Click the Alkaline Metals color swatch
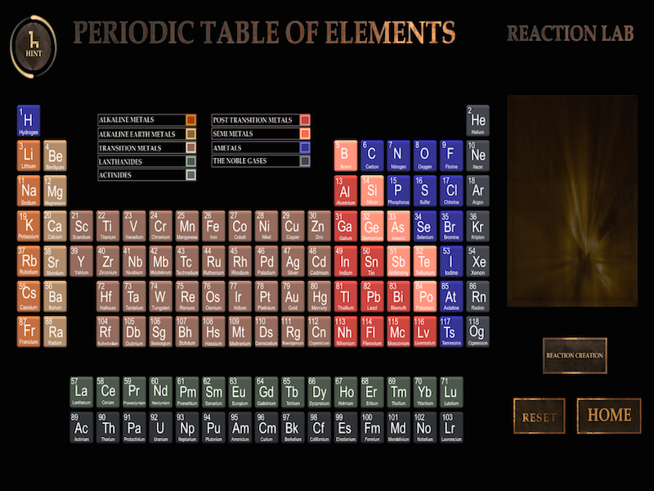Viewport: 654px width, 491px height. 190,120
